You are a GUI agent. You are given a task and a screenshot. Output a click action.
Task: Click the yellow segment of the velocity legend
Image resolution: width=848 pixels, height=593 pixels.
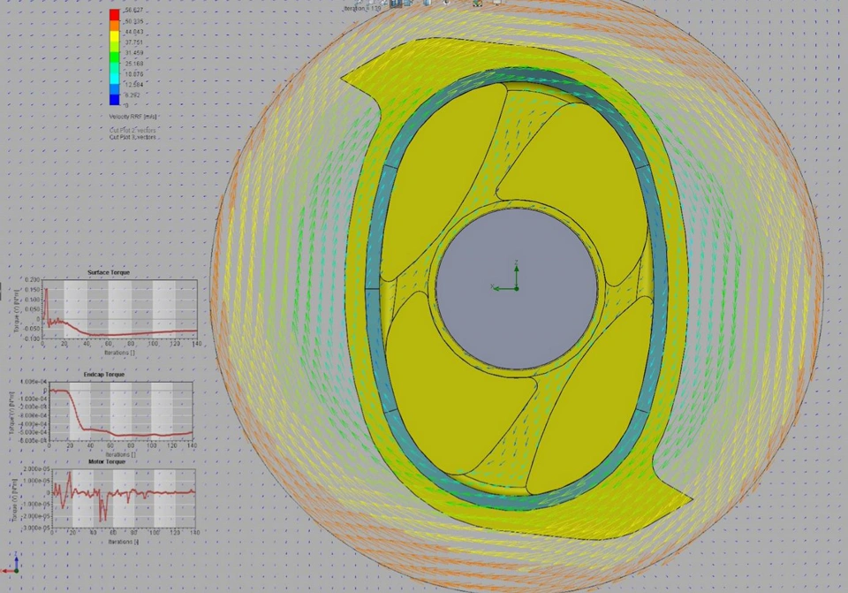114,37
